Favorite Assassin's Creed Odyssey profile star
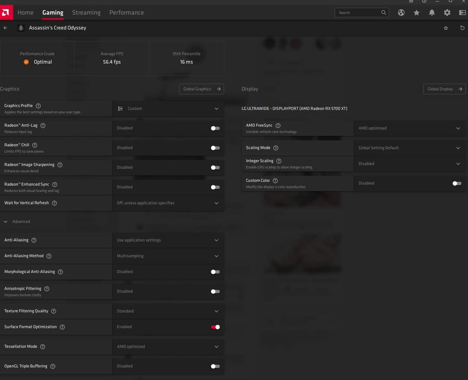 (x=445, y=28)
